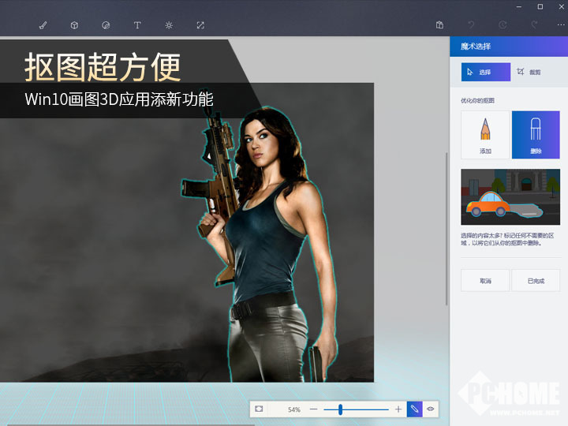This screenshot has height=426, width=568.
Task: Click the orange car tutorial thumbnail
Action: (x=510, y=196)
